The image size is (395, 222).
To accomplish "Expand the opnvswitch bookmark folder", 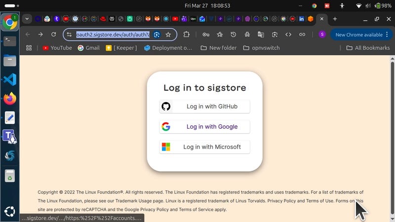I will tap(262, 48).
